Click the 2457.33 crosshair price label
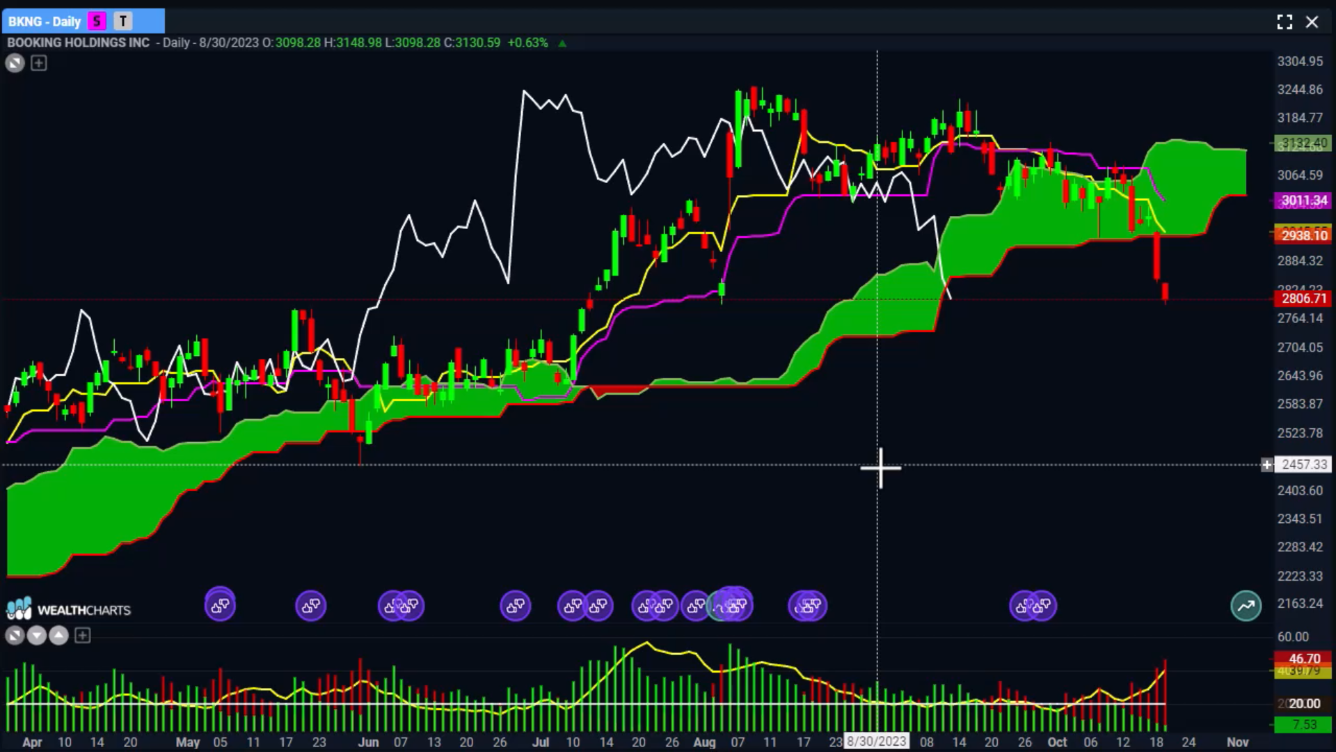This screenshot has width=1336, height=752. tap(1304, 464)
